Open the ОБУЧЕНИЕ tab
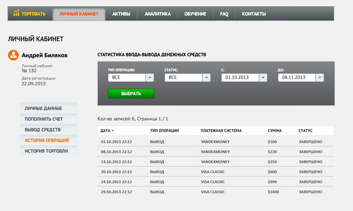 tap(195, 14)
